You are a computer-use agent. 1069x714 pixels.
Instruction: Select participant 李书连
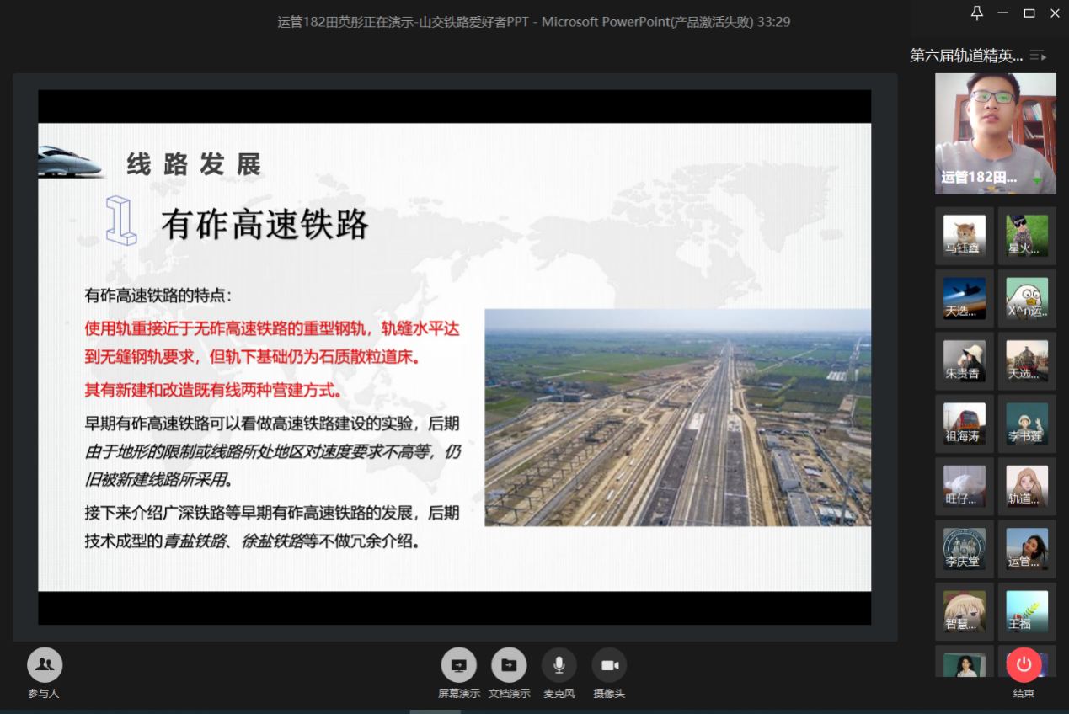(x=1027, y=424)
